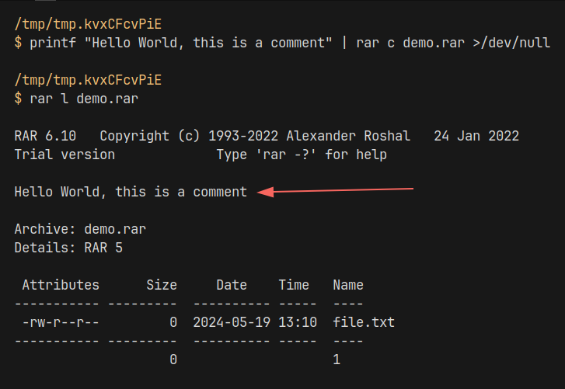Image resolution: width=565 pixels, height=389 pixels.
Task: Click the '>/dev/null' redirect text
Action: (511, 43)
